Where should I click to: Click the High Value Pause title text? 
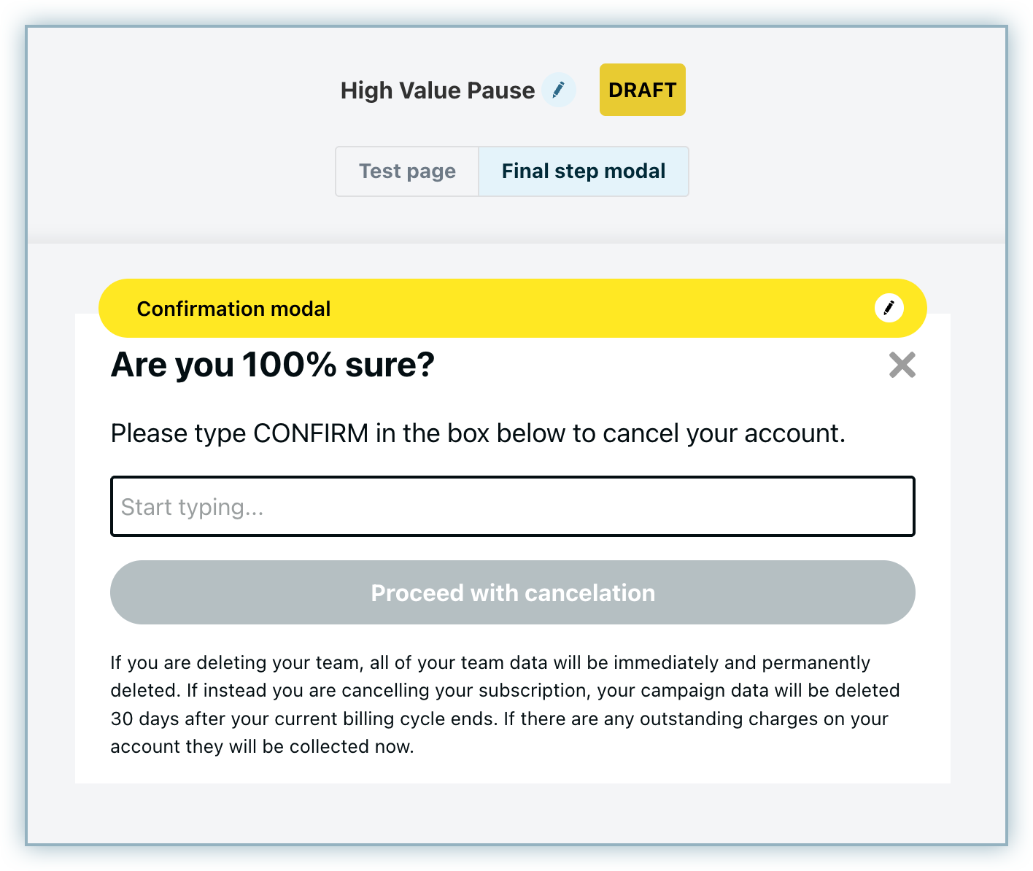pyautogui.click(x=437, y=90)
